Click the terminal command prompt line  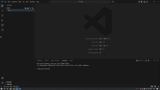point(43,69)
